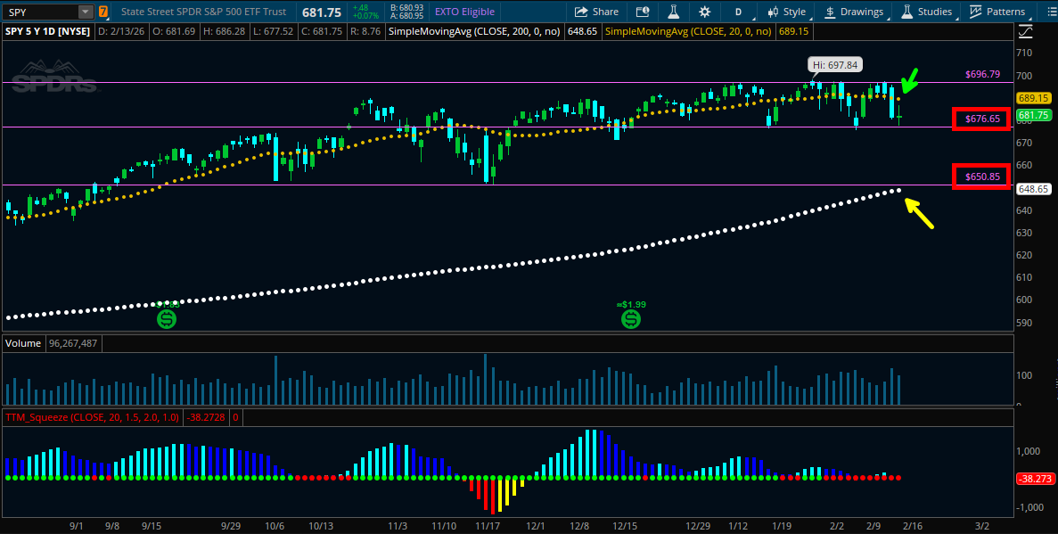The image size is (1058, 534).
Task: Click the TTM_Squeeze (CLOSE, 20, 1.5, 2.0, 1.0) label
Action: click(93, 417)
